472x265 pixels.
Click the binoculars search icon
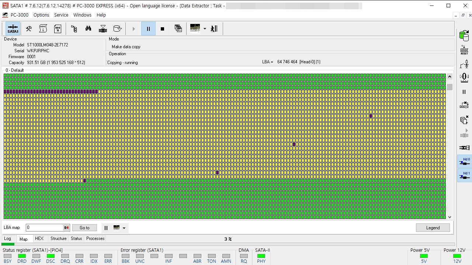tap(88, 29)
